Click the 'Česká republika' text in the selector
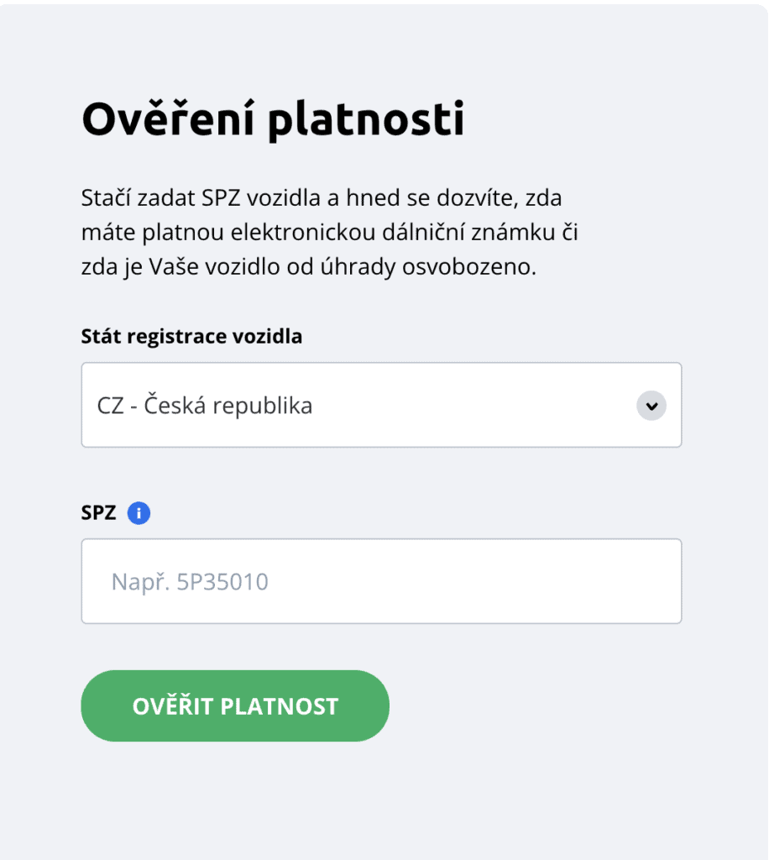Screen dimensions: 769x860 (228, 406)
